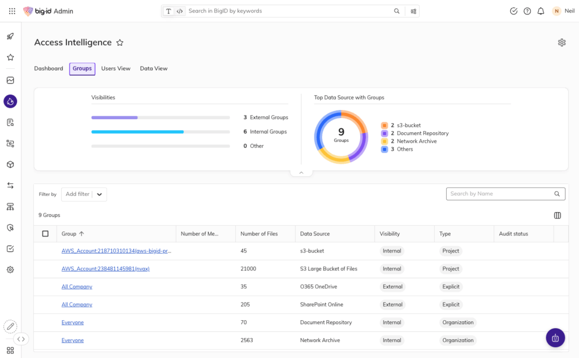Open the Dashboard tab
The image size is (579, 358).
pos(49,68)
